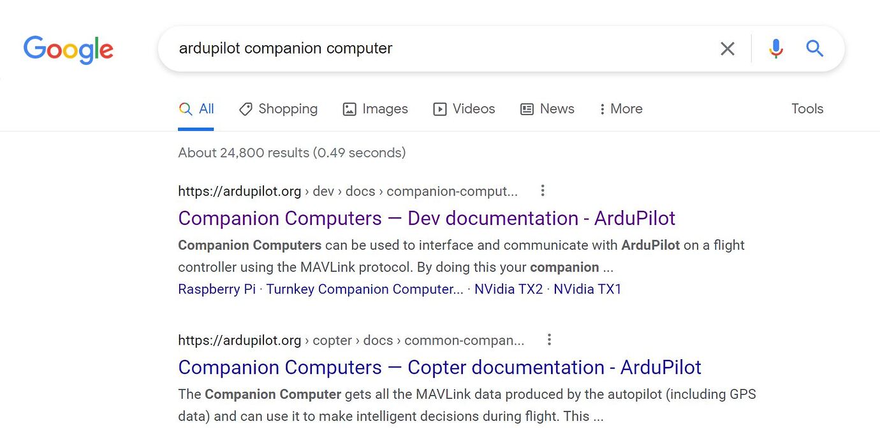Open the Tools menu item
Screen dimensions: 880x428
point(807,109)
